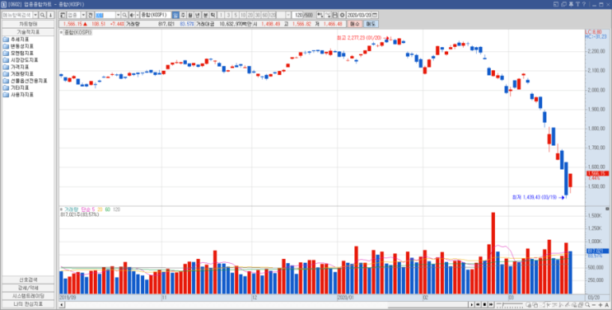Open the date calendar picker icon

[375, 15]
